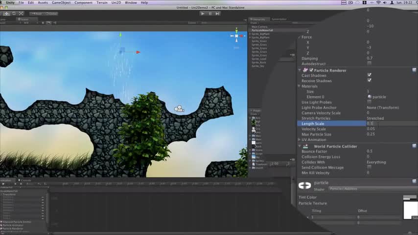Open the Edit menu
The width and height of the screenshot is (418, 235).
(31, 2)
